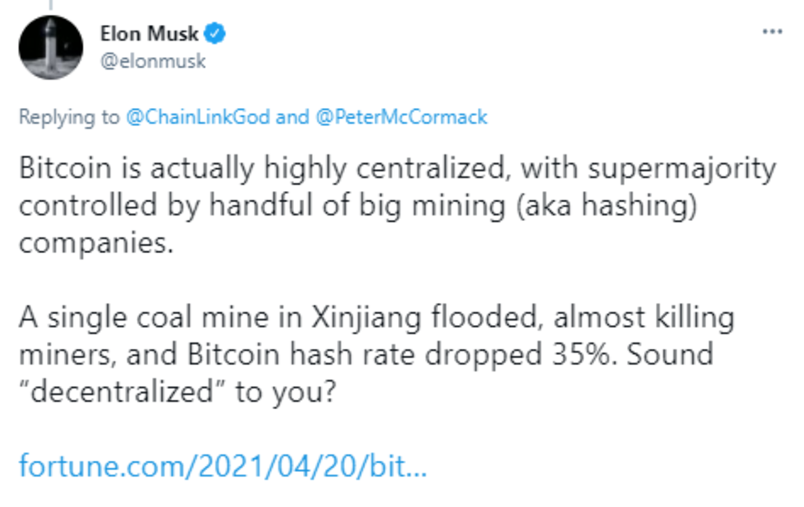804x507 pixels.
Task: Click the word "companies." in the tweet
Action: [x=96, y=243]
